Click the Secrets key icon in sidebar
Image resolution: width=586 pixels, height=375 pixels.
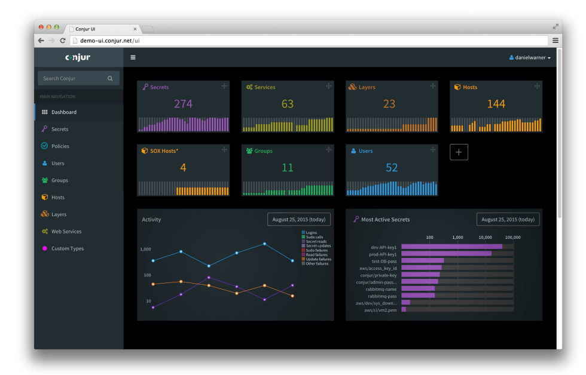coord(44,129)
